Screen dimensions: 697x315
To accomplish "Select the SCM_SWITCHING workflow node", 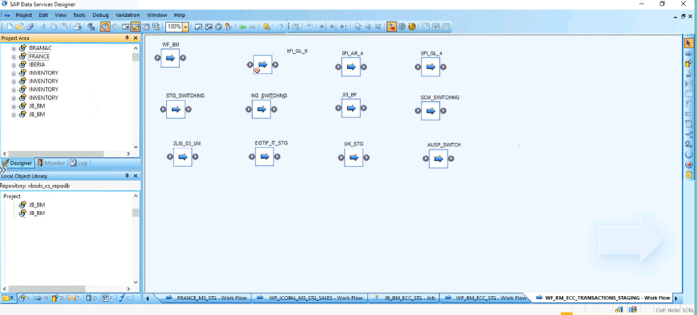I will [x=430, y=111].
